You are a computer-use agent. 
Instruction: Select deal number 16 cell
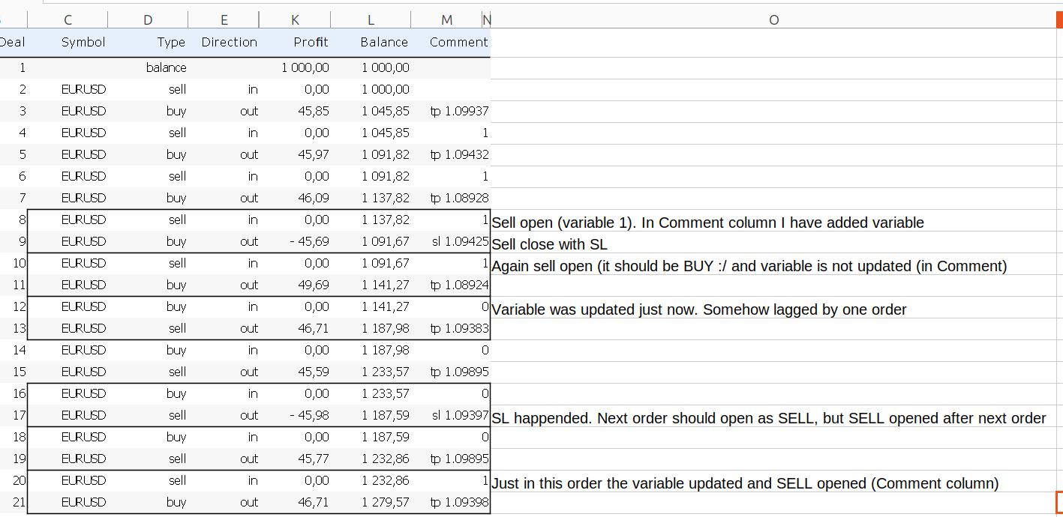20,393
